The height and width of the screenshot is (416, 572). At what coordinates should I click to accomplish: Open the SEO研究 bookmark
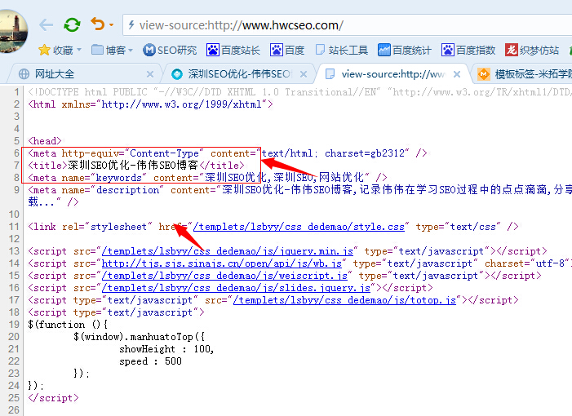171,51
